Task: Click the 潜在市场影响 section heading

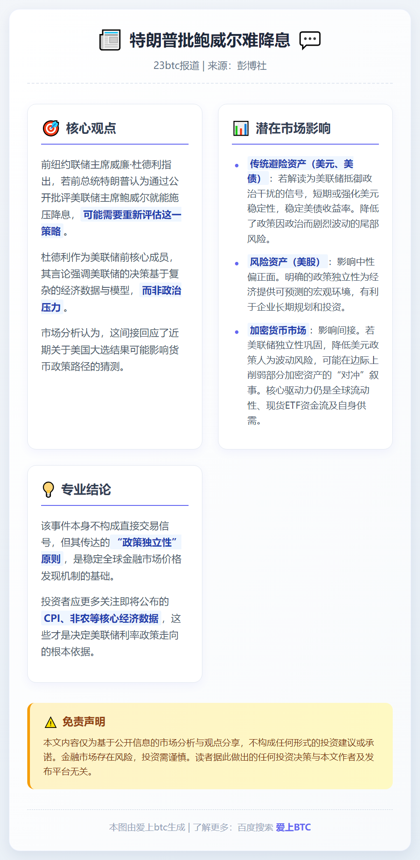Action: [x=293, y=128]
